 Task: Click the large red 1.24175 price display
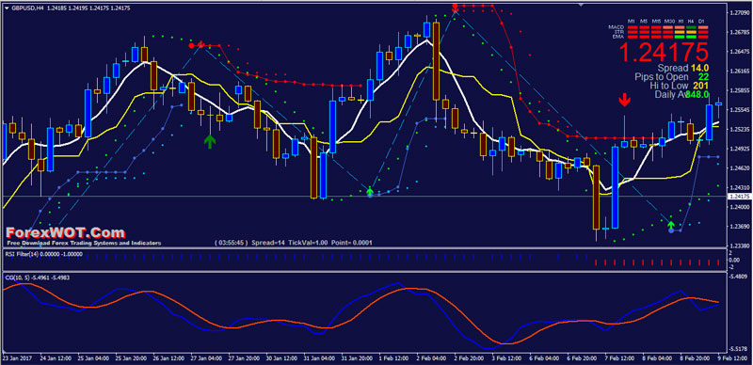pyautogui.click(x=664, y=52)
